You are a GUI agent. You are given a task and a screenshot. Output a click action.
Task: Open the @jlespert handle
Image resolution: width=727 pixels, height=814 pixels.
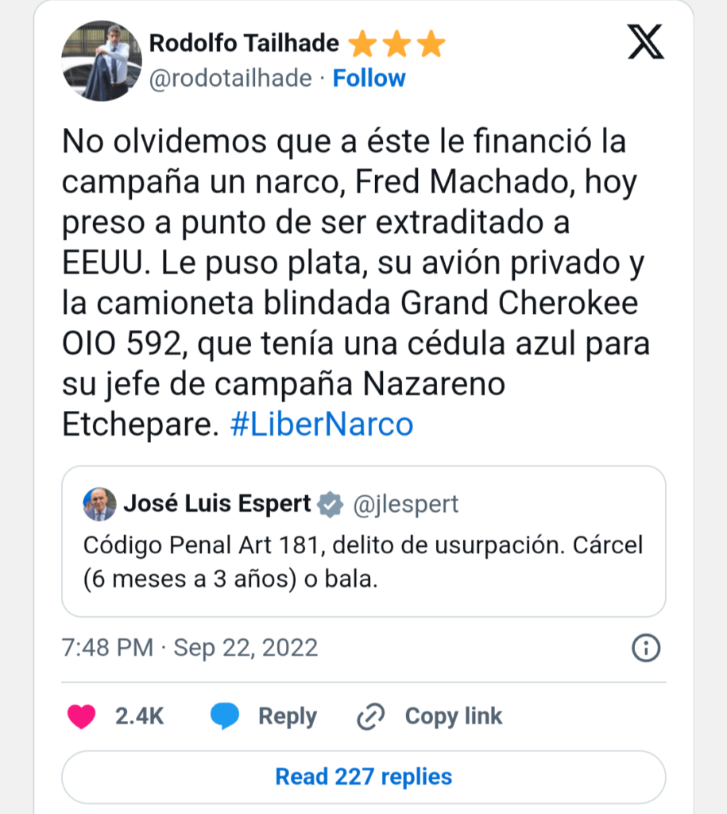405,504
